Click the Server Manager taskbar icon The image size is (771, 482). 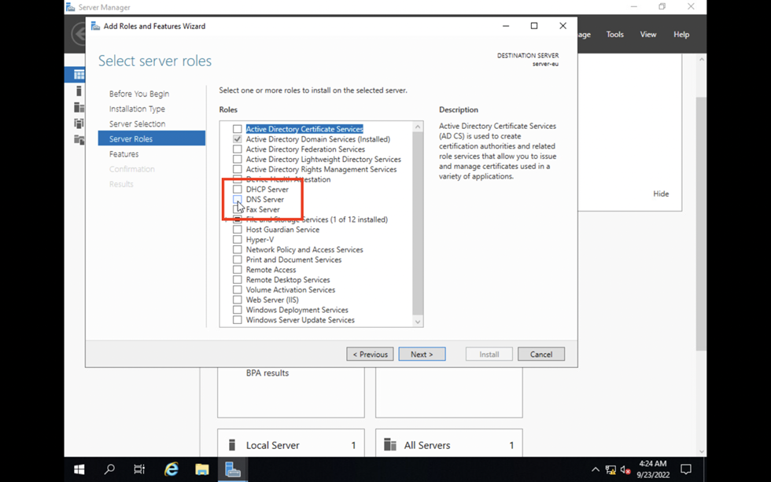coord(233,469)
